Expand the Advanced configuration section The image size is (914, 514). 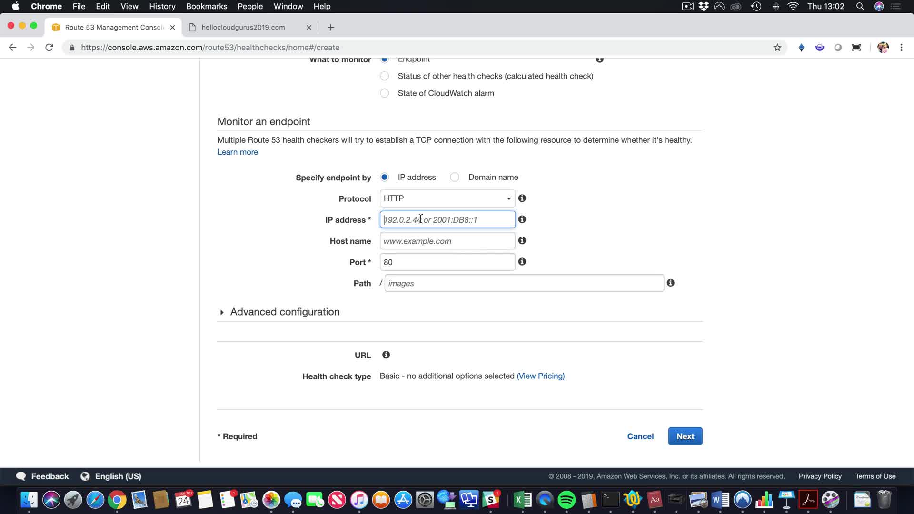tap(284, 312)
